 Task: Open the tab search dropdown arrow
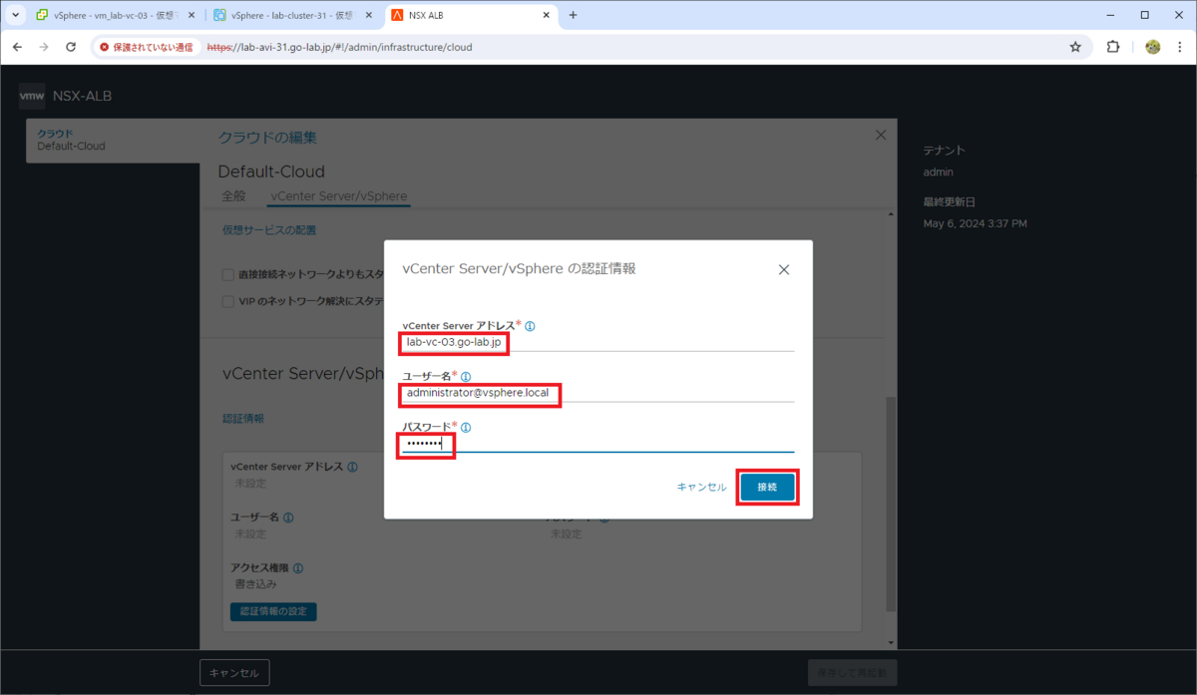point(16,16)
